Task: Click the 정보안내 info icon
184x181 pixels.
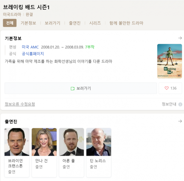Action: tap(180, 104)
